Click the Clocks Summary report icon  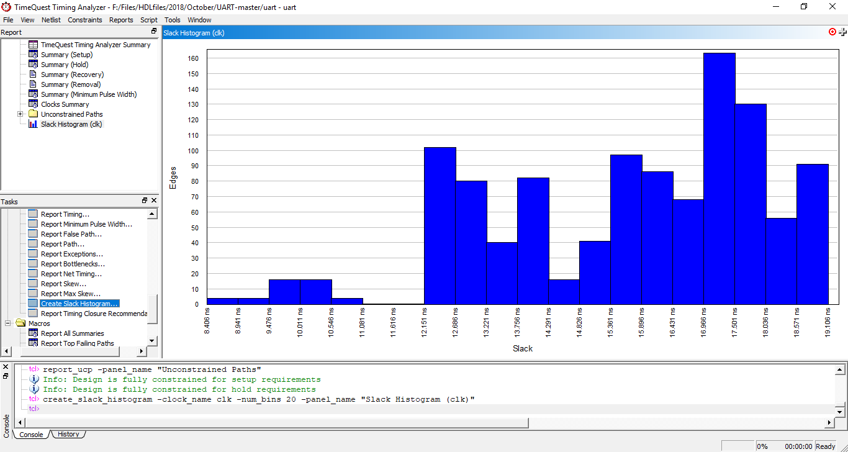tap(33, 104)
